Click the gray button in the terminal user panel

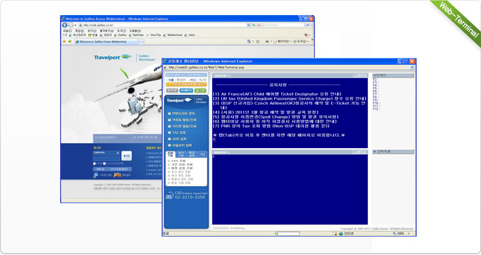(x=171, y=90)
